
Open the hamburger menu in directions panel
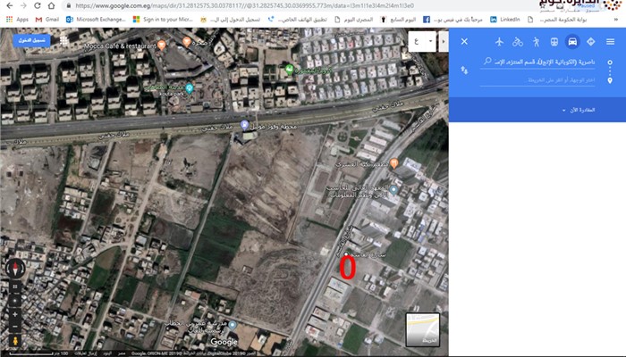click(610, 41)
